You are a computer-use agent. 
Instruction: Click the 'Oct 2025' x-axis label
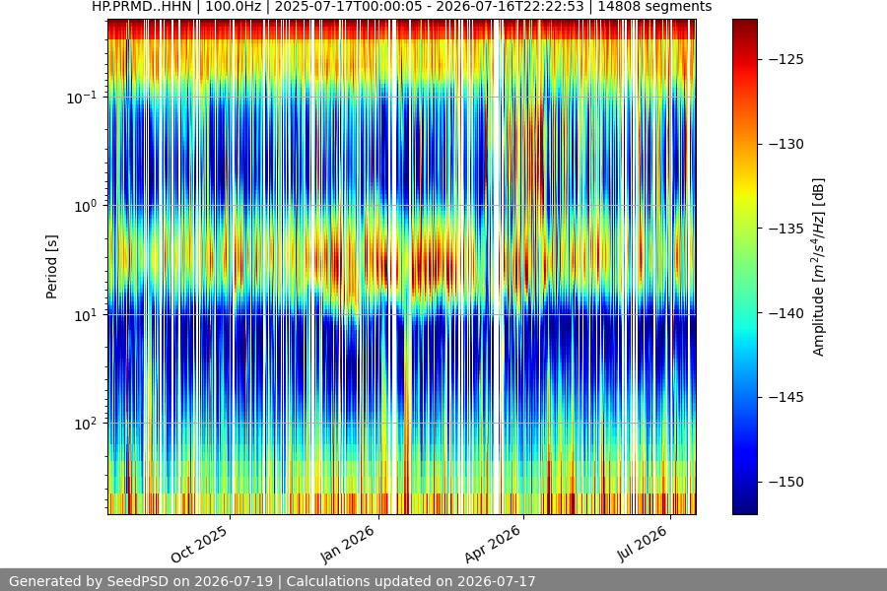(x=199, y=544)
